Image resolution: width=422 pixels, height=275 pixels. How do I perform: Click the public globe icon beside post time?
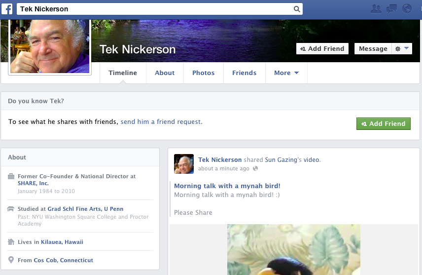point(255,169)
